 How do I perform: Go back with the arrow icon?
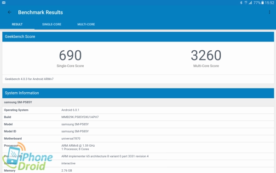pyautogui.click(x=10, y=12)
